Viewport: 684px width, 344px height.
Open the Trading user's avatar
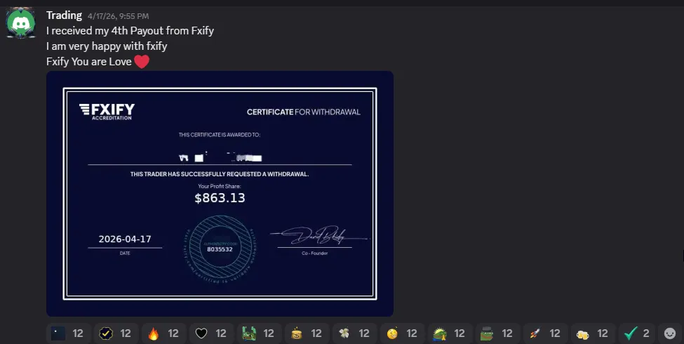[20, 22]
